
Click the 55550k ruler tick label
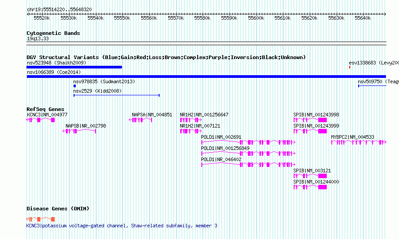click(122, 18)
